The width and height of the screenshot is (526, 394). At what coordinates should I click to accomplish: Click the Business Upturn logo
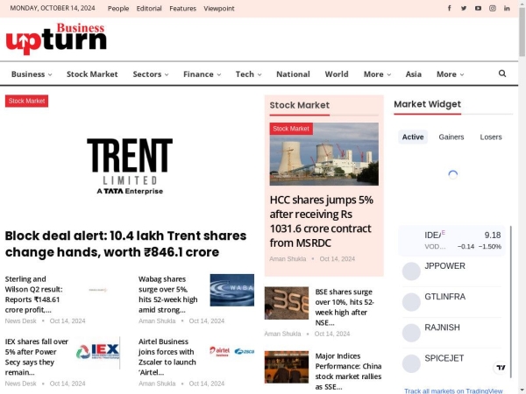click(56, 39)
